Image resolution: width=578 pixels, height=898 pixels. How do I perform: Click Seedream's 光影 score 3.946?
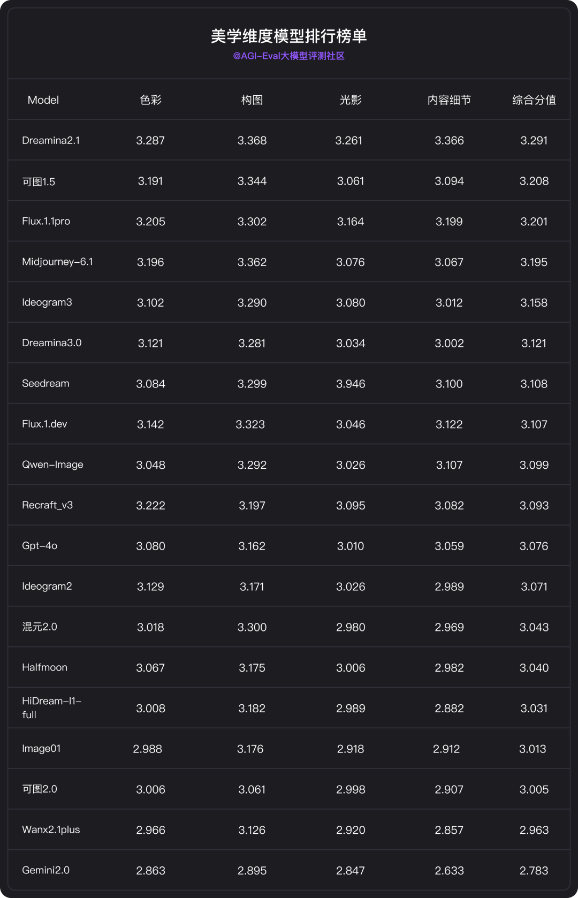click(x=351, y=384)
